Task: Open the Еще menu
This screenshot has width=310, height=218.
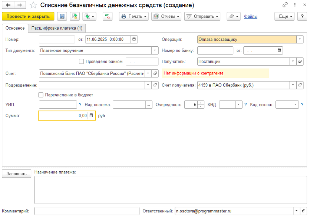Action: [284, 17]
